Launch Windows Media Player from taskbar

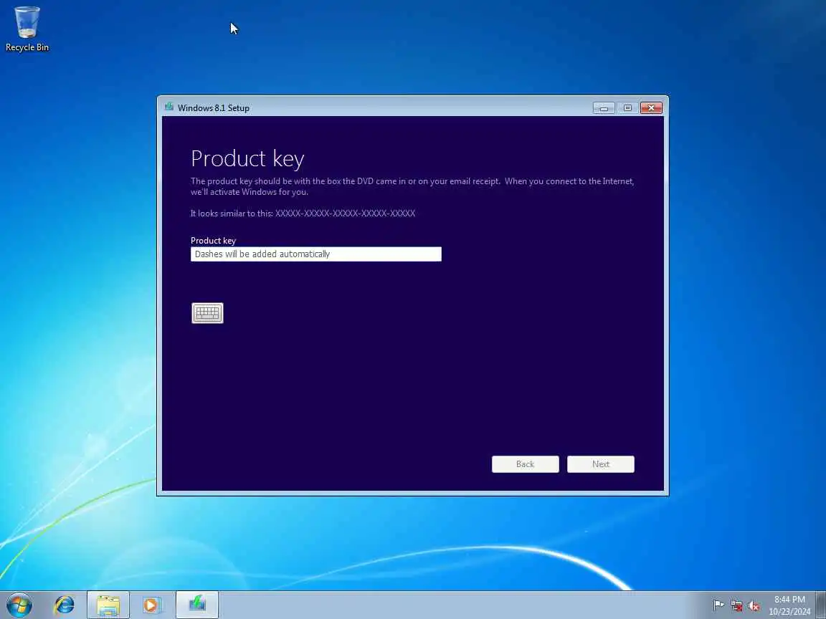151,605
